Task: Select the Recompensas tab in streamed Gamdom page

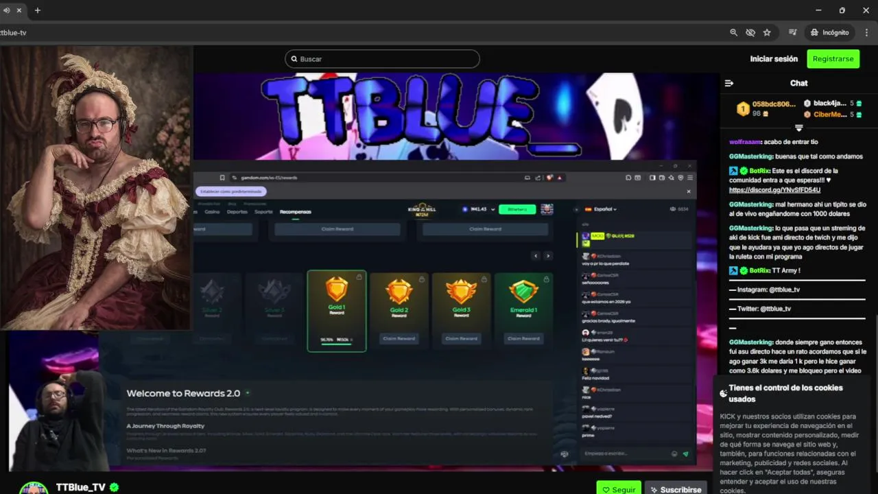Action: click(x=296, y=212)
